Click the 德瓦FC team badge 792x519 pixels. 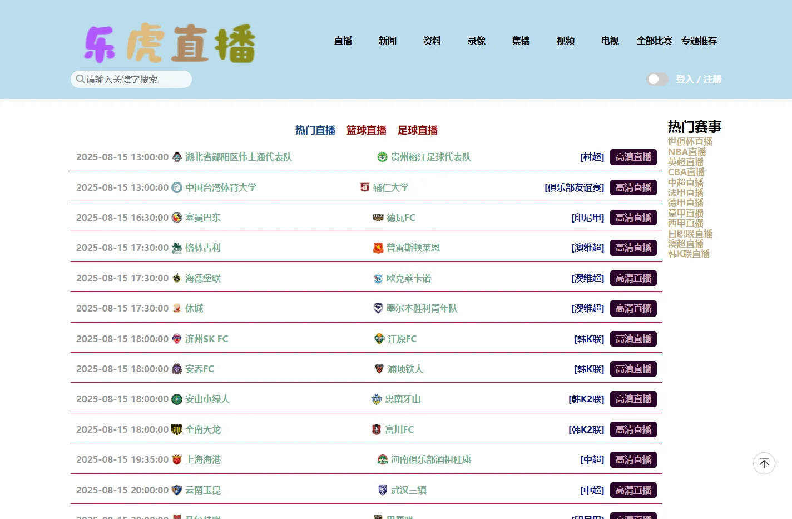coord(378,218)
